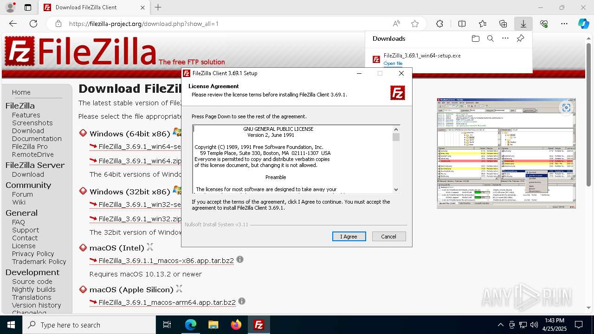View site information lock icon

click(x=58, y=24)
